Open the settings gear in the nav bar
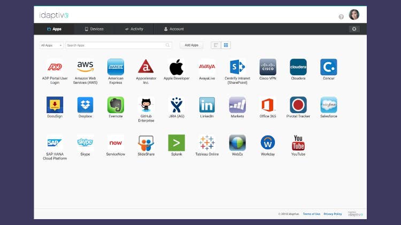This screenshot has height=225, width=401. pyautogui.click(x=354, y=29)
